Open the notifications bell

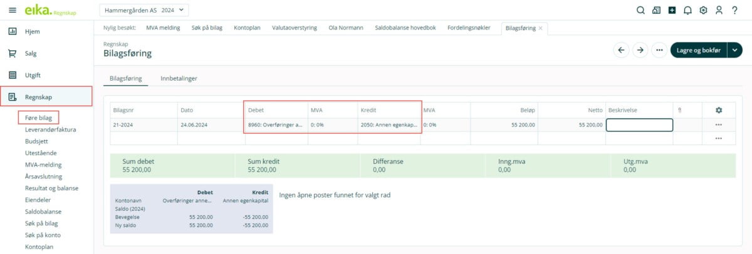(x=687, y=10)
